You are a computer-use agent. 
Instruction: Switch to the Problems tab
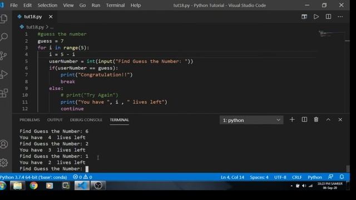tap(29, 120)
